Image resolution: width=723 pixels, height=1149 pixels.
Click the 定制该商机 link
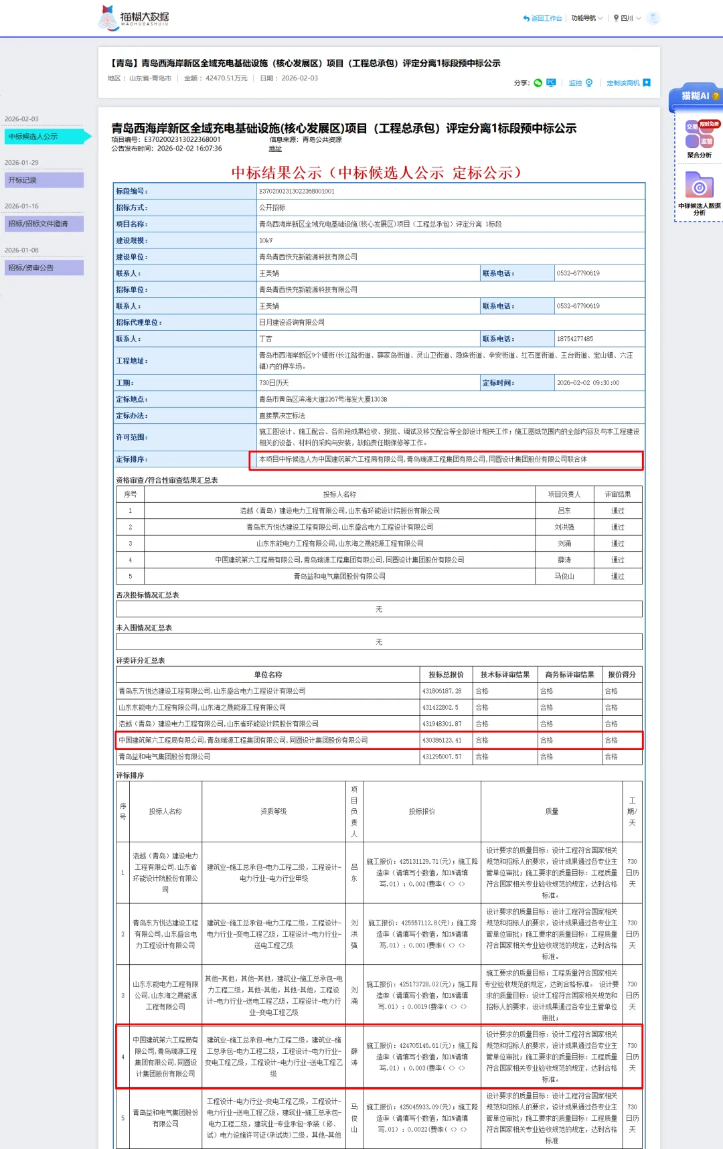point(623,83)
